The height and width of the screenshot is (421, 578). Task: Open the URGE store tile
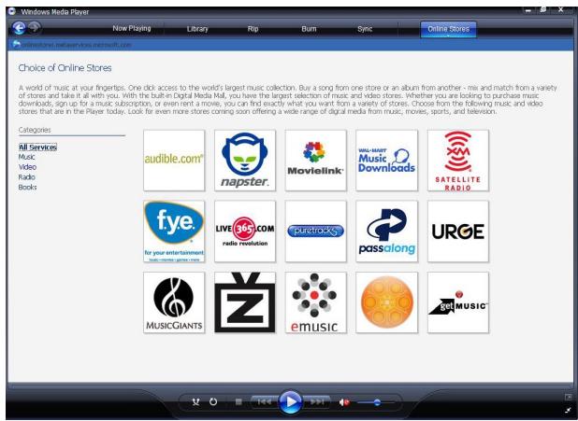[458, 232]
